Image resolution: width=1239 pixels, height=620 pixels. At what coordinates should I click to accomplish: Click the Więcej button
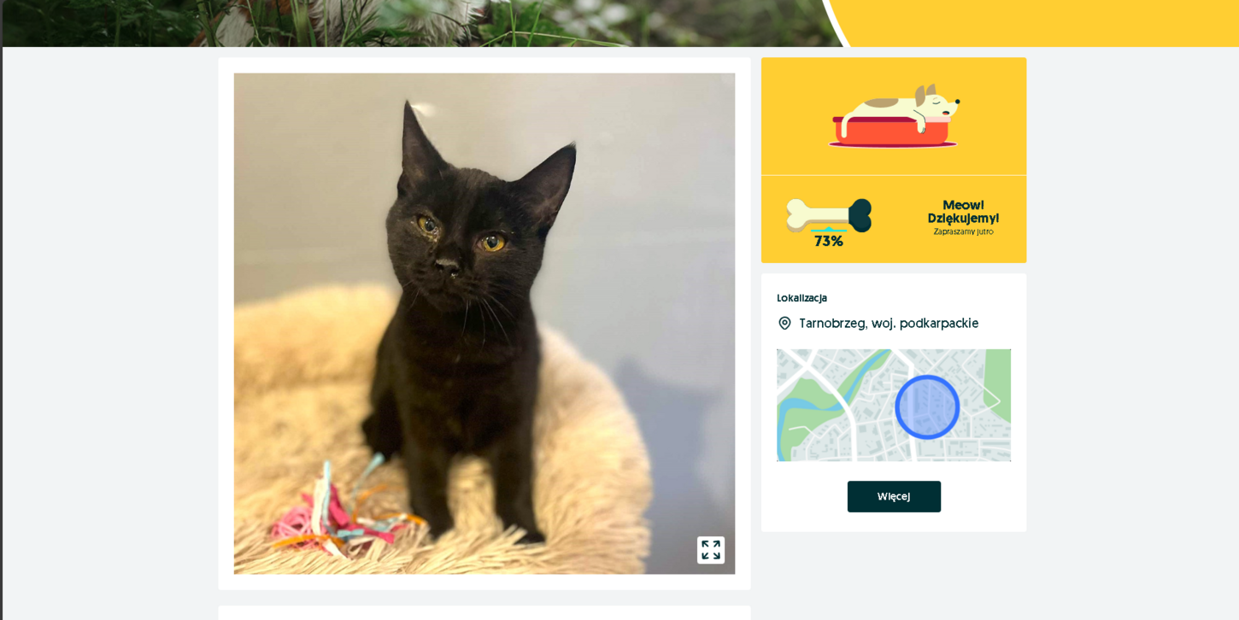[894, 497]
